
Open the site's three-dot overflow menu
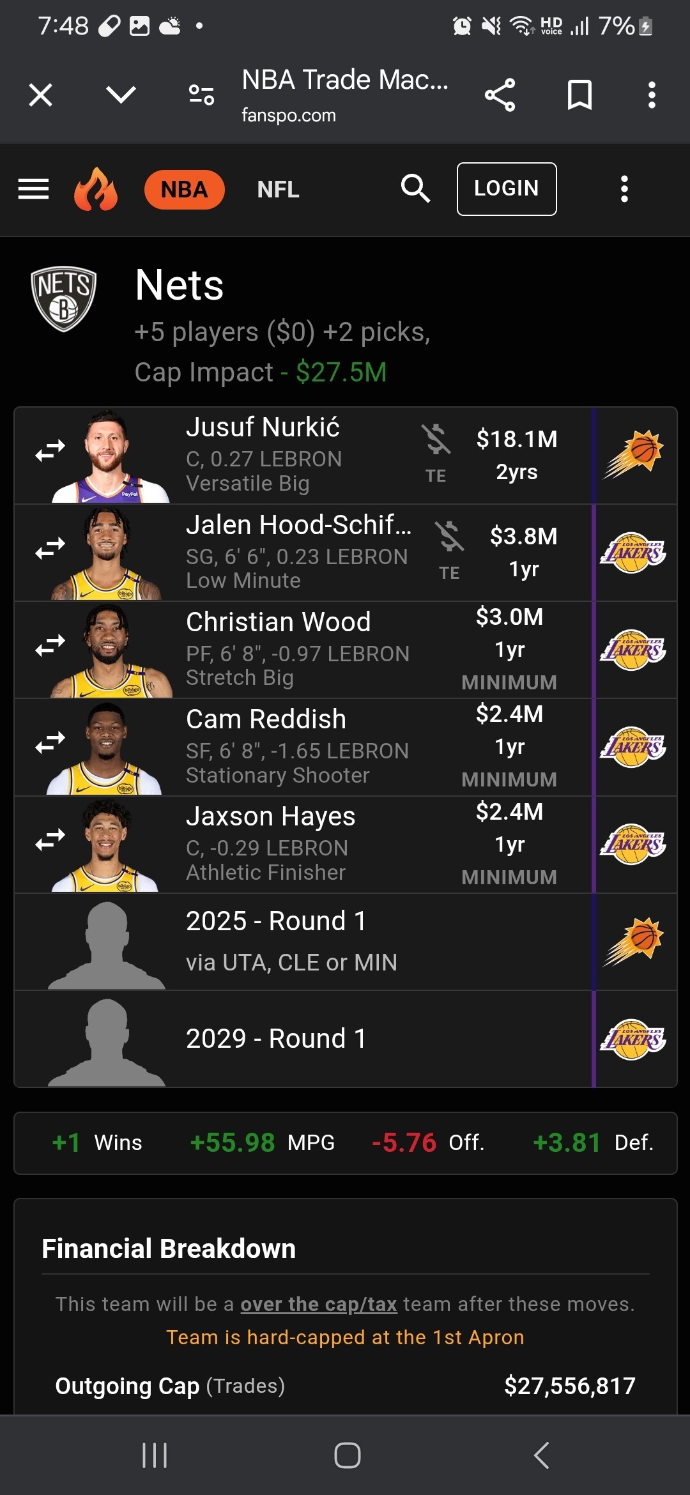click(x=624, y=189)
